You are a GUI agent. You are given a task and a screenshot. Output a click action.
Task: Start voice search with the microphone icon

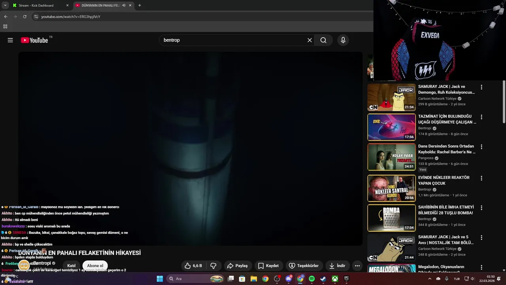coord(343,40)
